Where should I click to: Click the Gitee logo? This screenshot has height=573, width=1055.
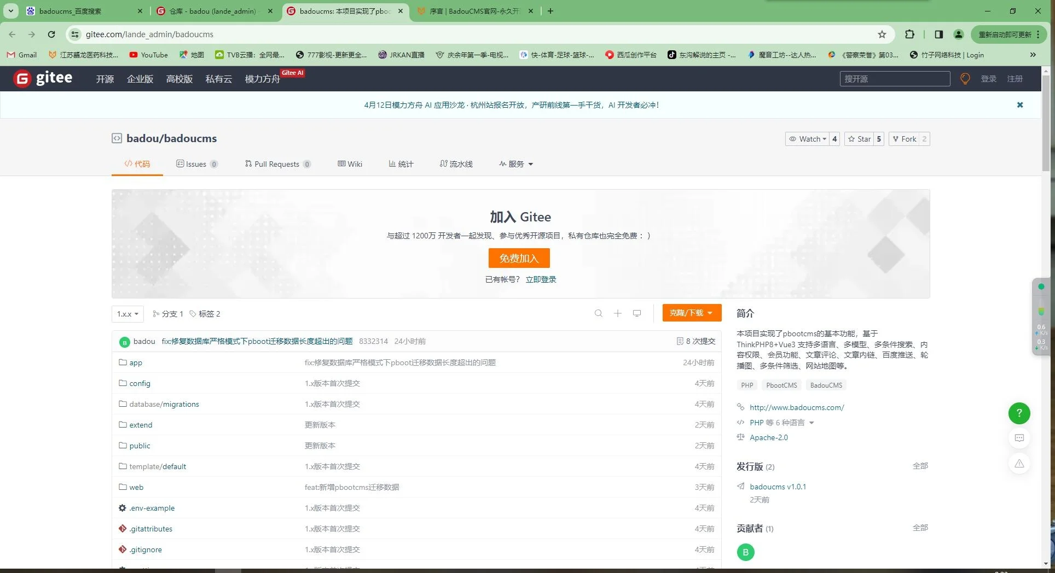pos(43,78)
